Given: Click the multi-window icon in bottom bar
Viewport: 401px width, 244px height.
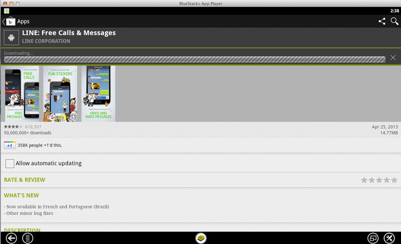Looking at the screenshot, I should point(373,238).
